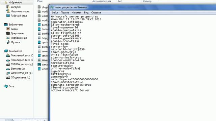Click the WINDOWS7_XT (K:) drive icon
The height and width of the screenshot is (121, 216).
(8, 73)
